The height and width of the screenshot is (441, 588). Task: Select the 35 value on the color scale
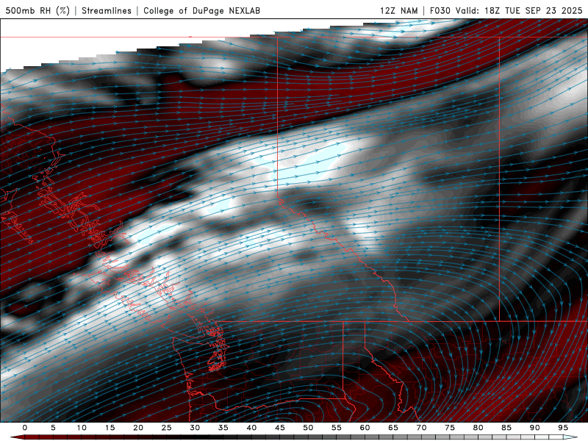pyautogui.click(x=223, y=428)
